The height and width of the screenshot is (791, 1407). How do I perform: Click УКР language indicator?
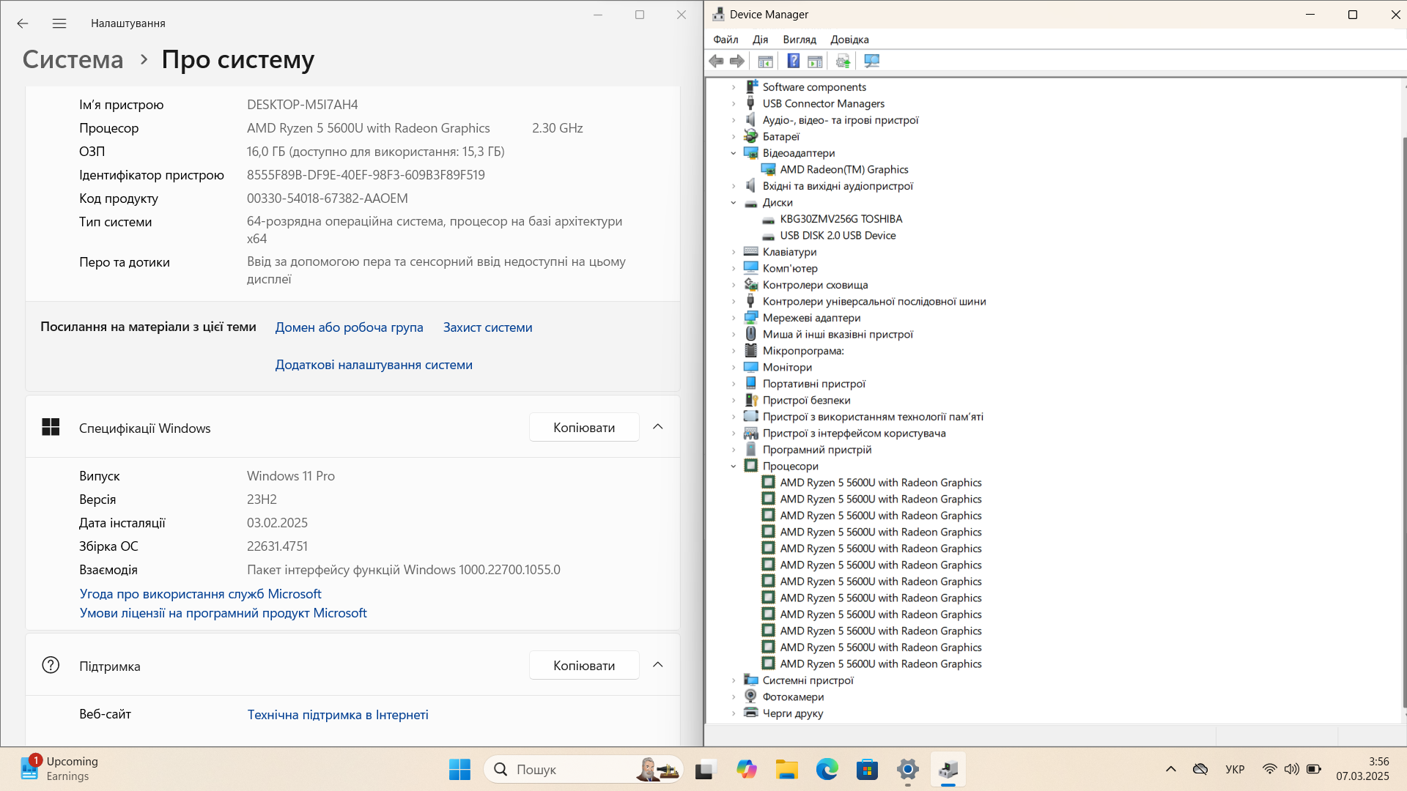pos(1235,769)
